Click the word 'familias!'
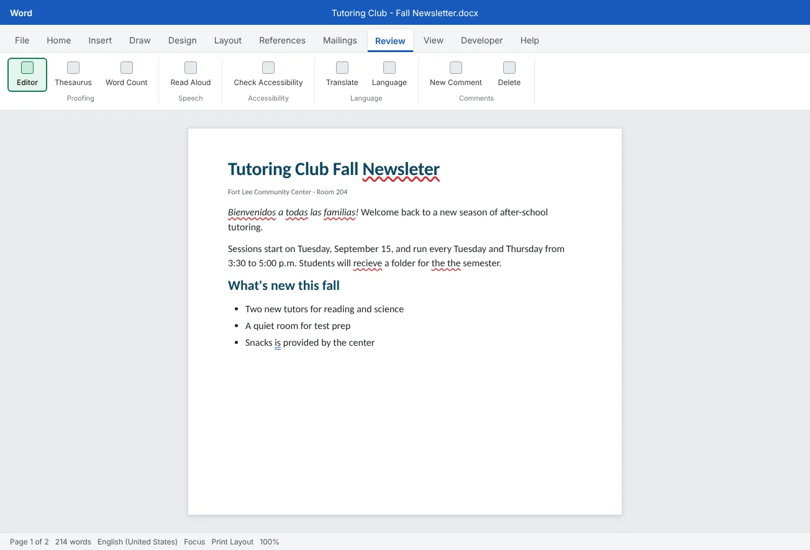 pyautogui.click(x=341, y=212)
